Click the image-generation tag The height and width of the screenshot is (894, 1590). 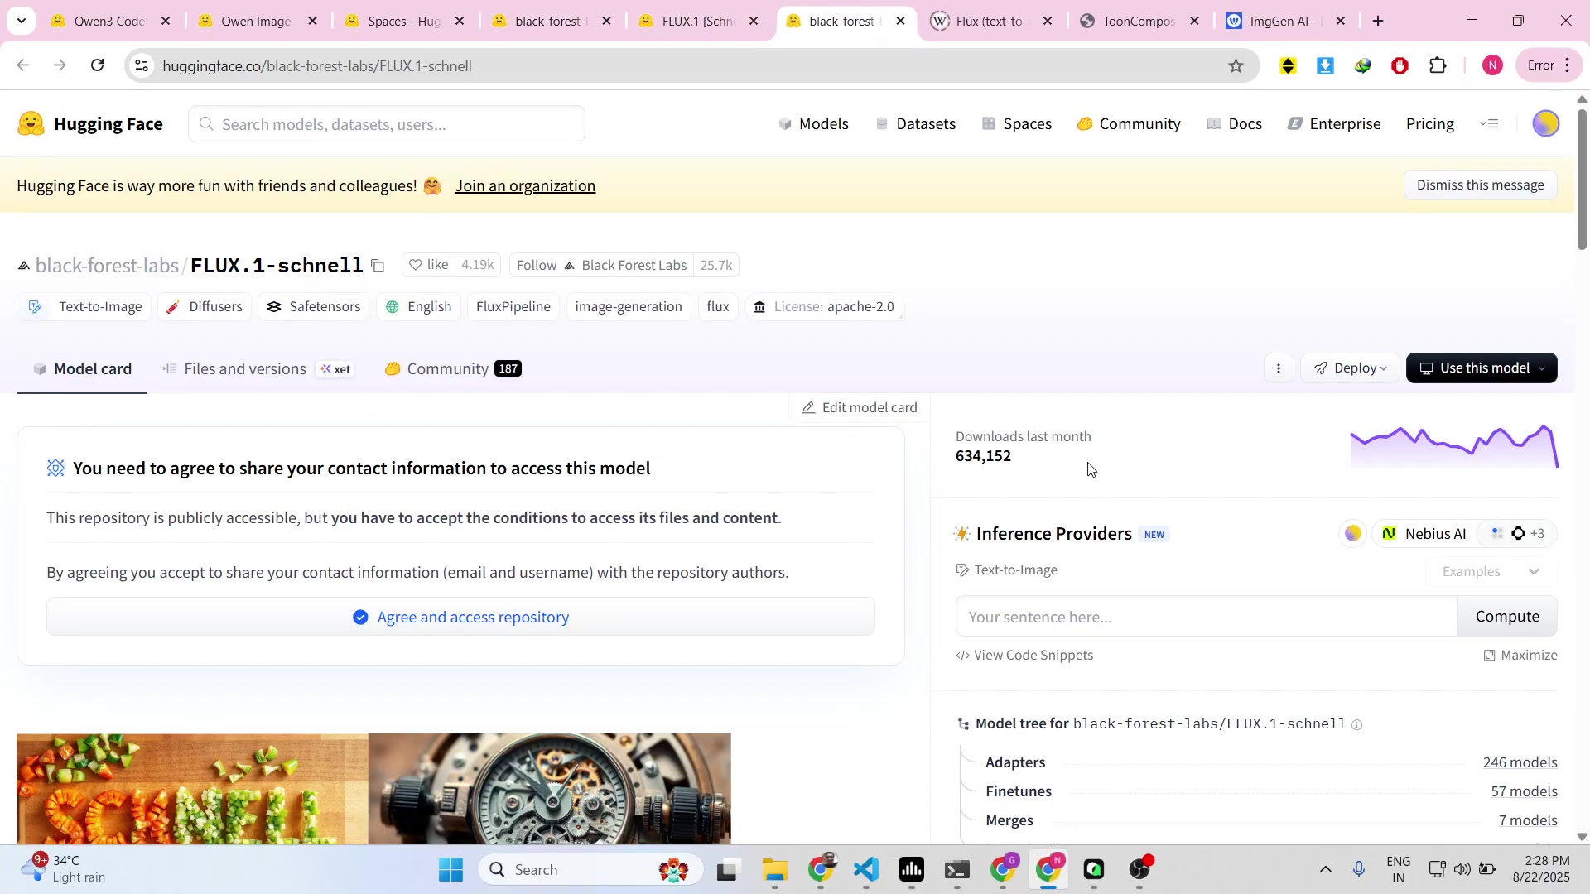point(629,307)
